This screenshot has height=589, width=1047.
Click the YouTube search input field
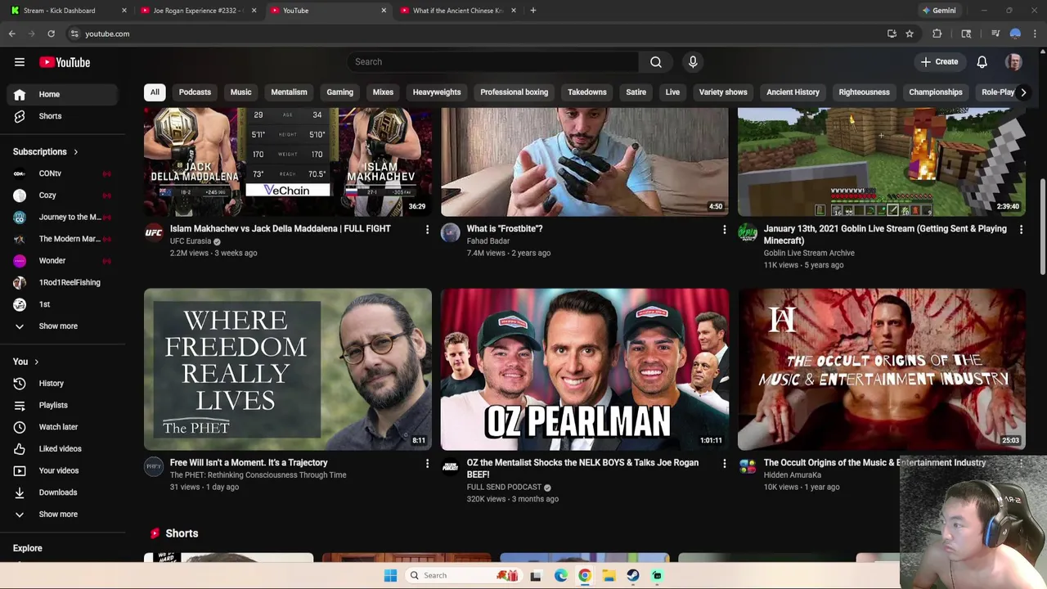click(493, 62)
